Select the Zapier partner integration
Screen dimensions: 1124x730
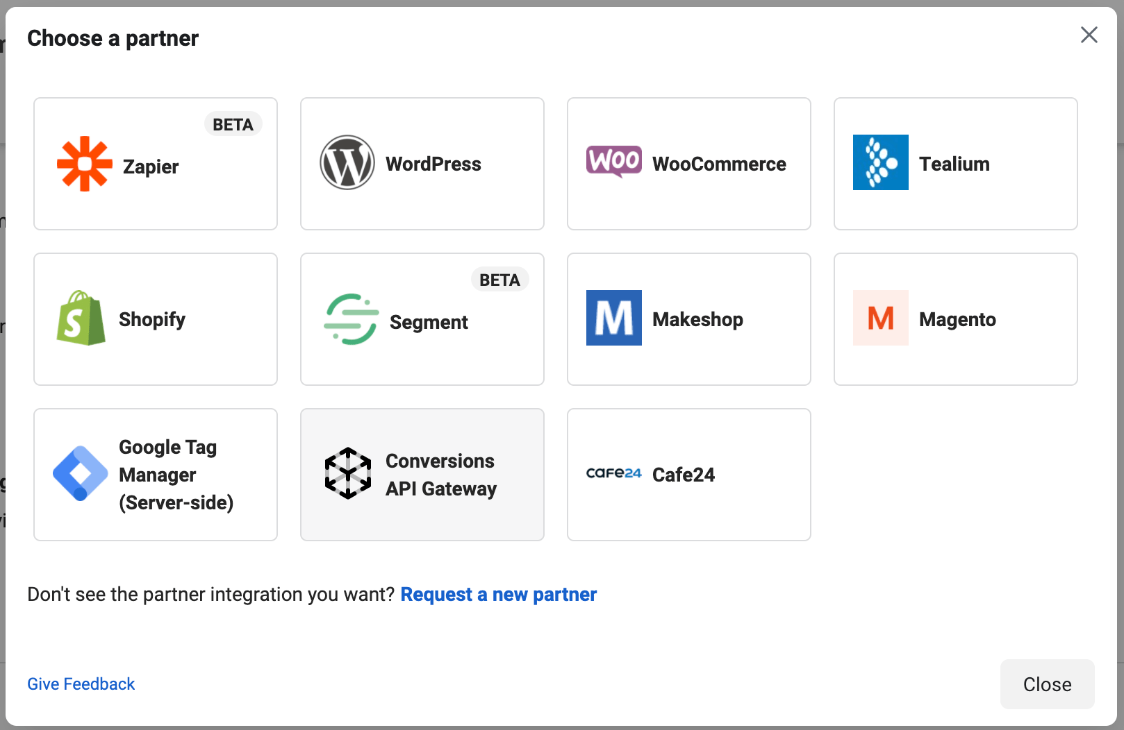pos(154,164)
